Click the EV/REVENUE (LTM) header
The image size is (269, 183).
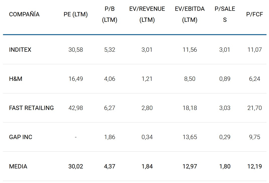(x=147, y=15)
